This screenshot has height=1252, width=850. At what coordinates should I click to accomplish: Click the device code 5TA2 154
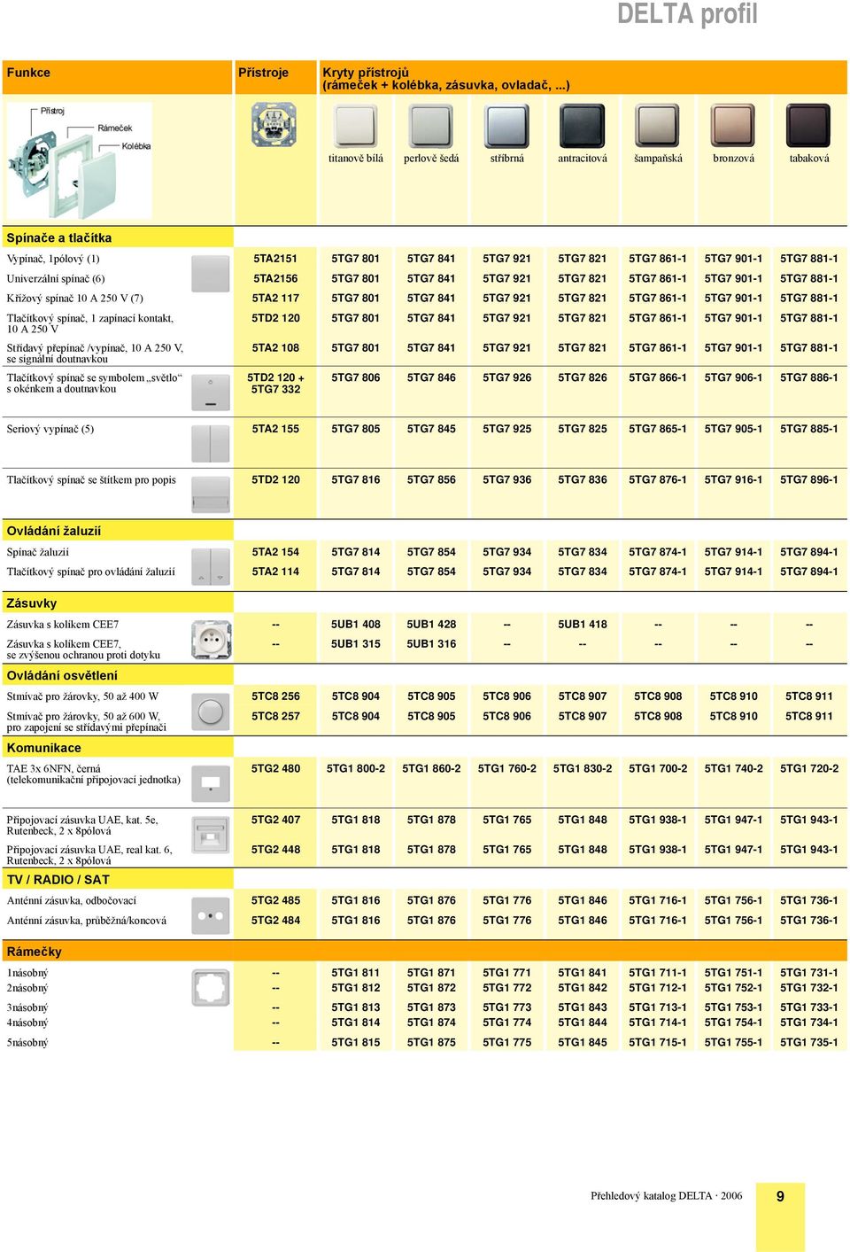pyautogui.click(x=275, y=551)
